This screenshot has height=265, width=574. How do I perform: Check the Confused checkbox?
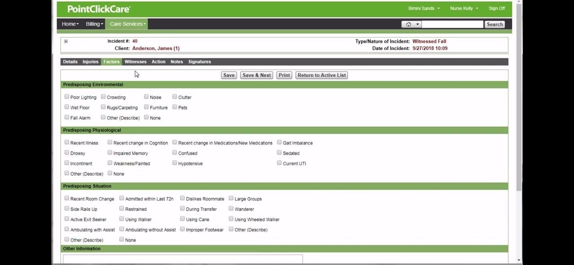point(175,153)
